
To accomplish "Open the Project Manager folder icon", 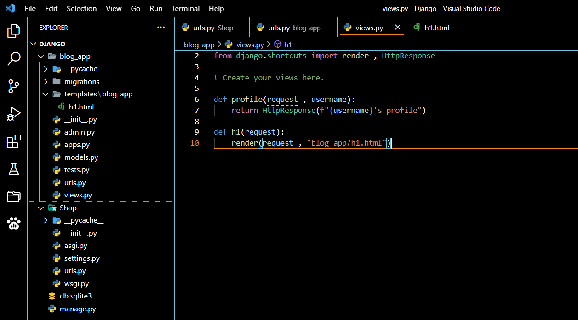I will click(x=14, y=196).
